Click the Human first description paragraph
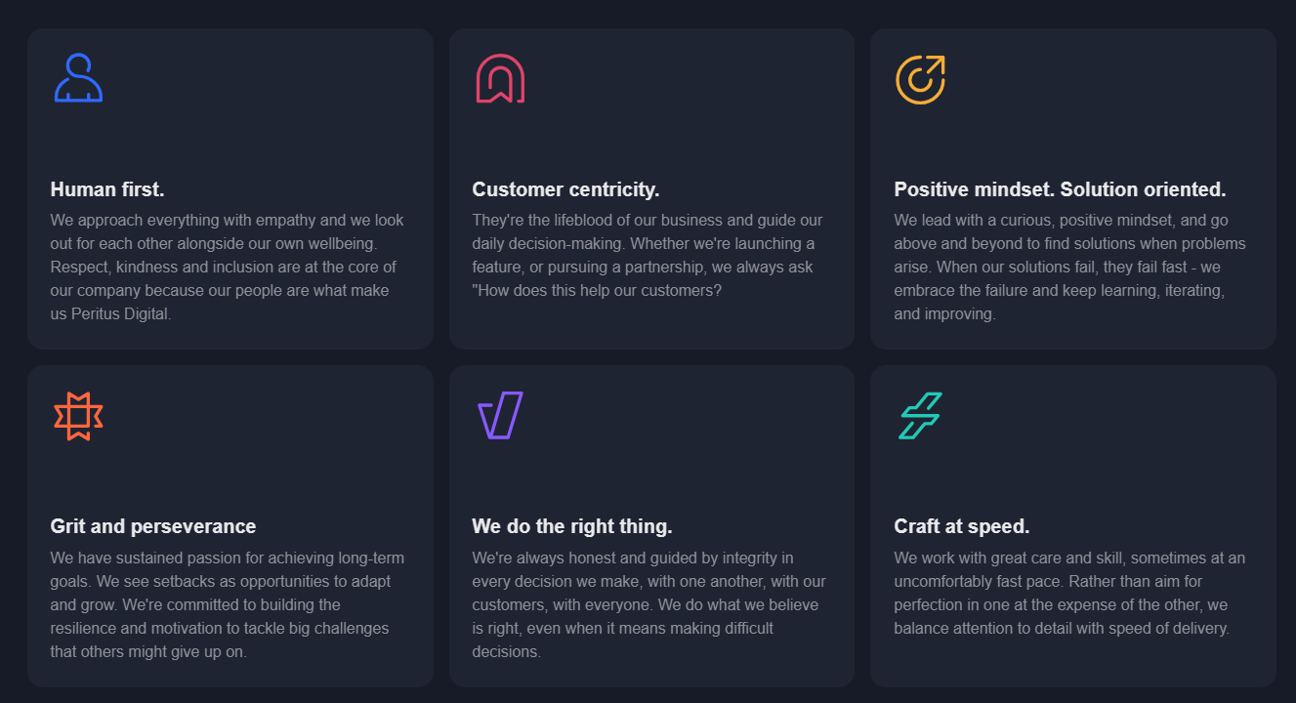Viewport: 1296px width, 703px height. pyautogui.click(x=228, y=267)
